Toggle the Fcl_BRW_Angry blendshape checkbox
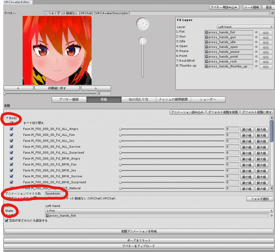The height and width of the screenshot is (252, 275). coord(11,158)
